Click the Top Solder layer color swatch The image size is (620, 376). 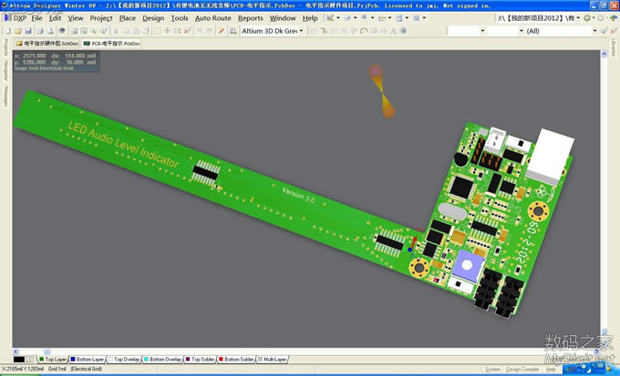pos(188,360)
